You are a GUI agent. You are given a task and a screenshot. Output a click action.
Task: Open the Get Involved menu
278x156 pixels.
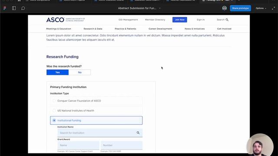click(224, 29)
